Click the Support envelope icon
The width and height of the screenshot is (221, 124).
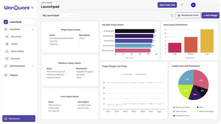click(x=6, y=75)
